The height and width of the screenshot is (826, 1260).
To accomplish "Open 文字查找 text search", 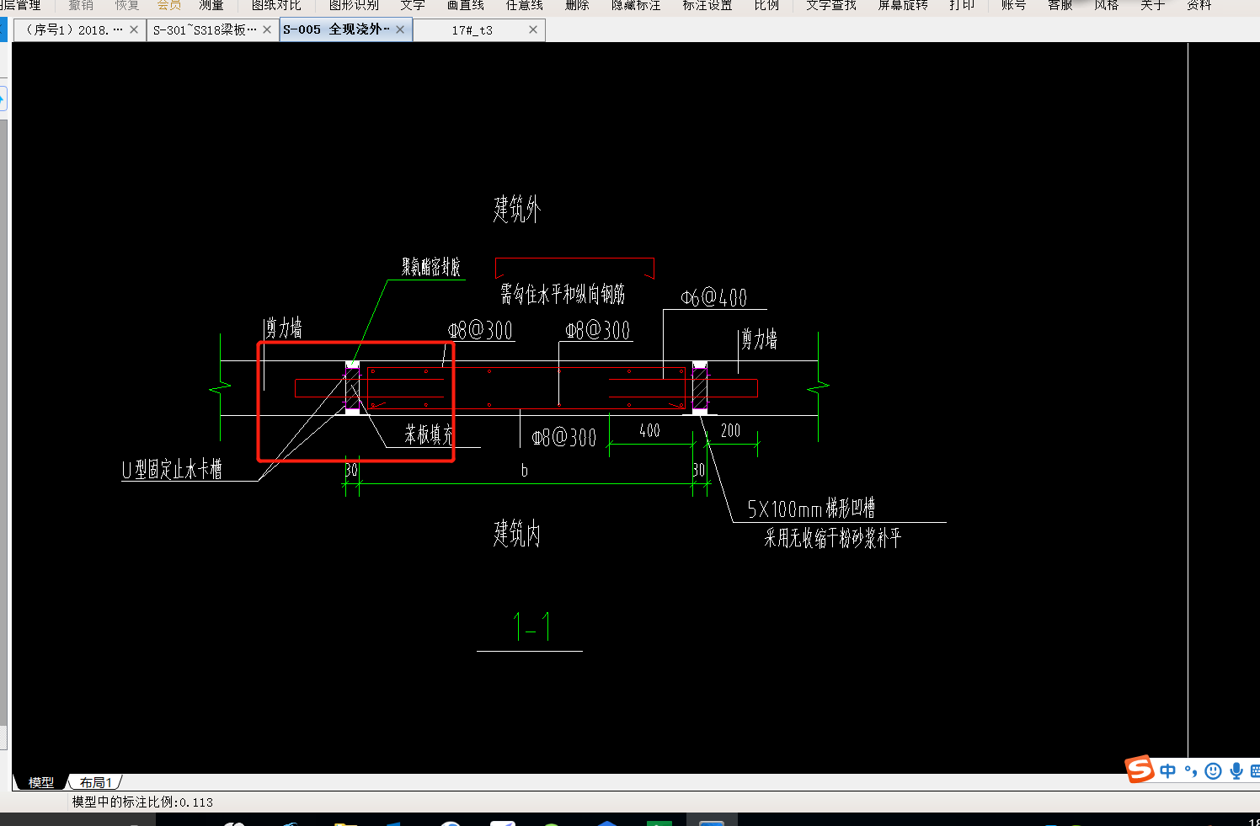I will pos(831,5).
